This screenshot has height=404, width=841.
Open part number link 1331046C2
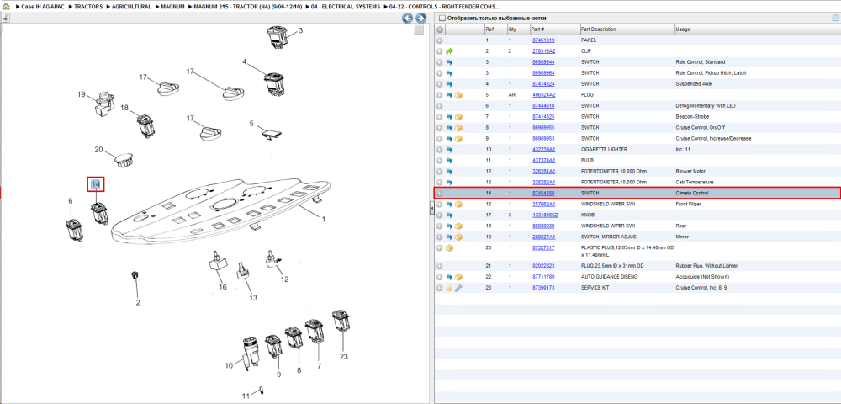coord(544,215)
